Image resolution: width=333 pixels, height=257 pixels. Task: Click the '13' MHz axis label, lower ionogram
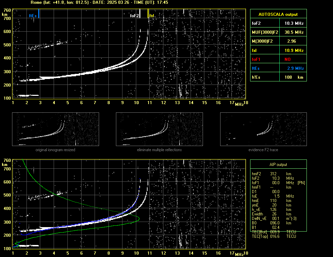click(x=177, y=253)
